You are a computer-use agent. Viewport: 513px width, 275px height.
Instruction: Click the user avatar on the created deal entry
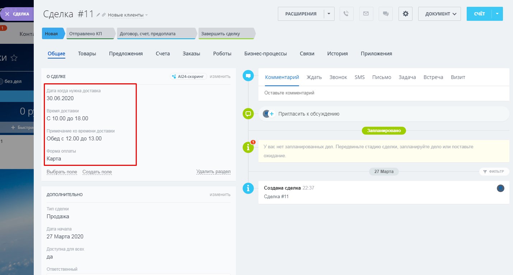coord(500,188)
